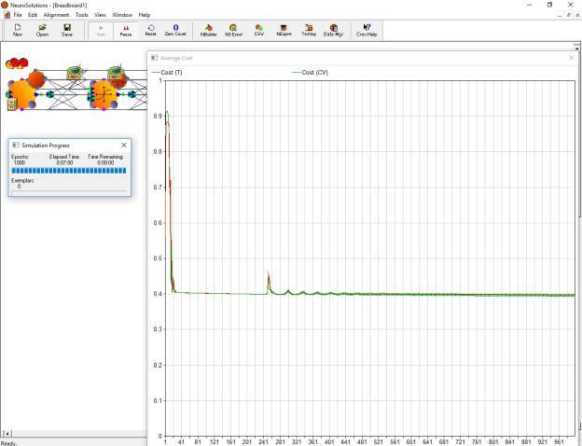Image resolution: width=582 pixels, height=446 pixels.
Task: Click the Zero Count toolbar icon
Action: (175, 30)
